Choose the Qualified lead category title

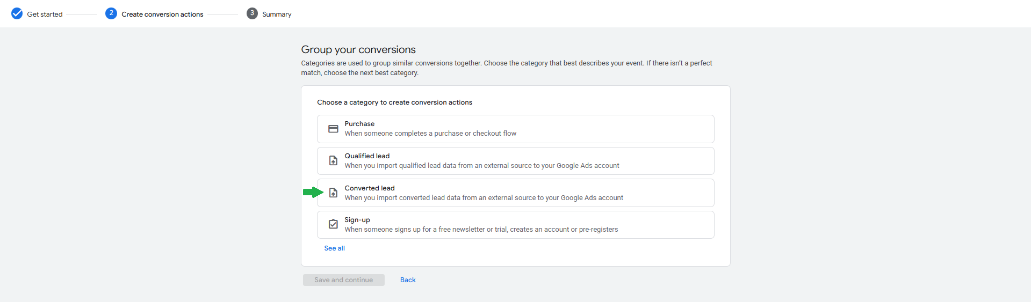click(367, 156)
